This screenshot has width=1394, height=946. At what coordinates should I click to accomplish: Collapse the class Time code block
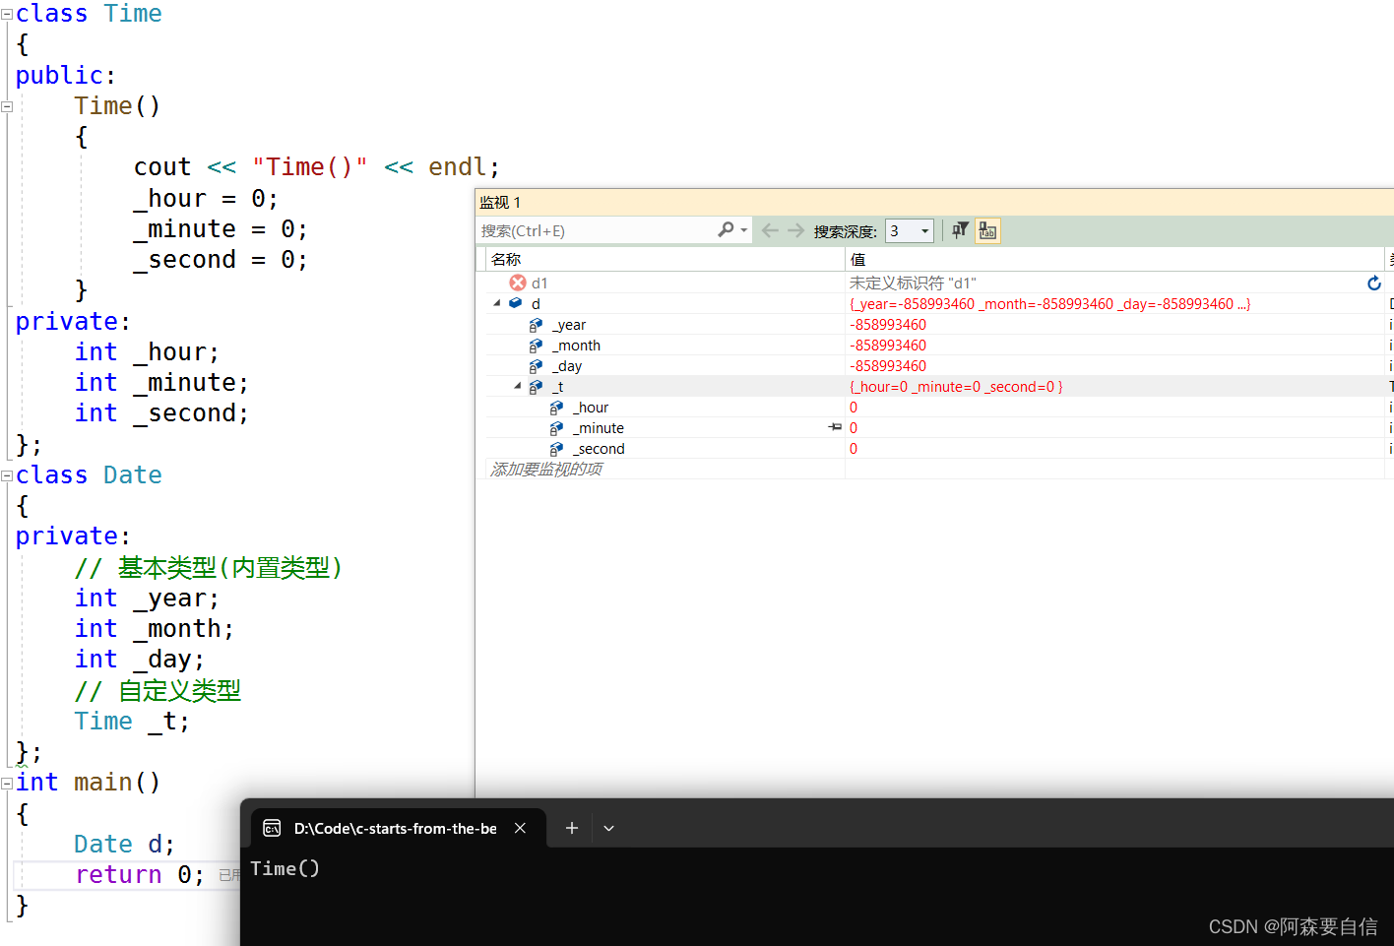7,15
